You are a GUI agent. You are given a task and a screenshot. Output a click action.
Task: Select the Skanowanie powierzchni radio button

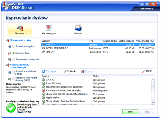[13, 59]
